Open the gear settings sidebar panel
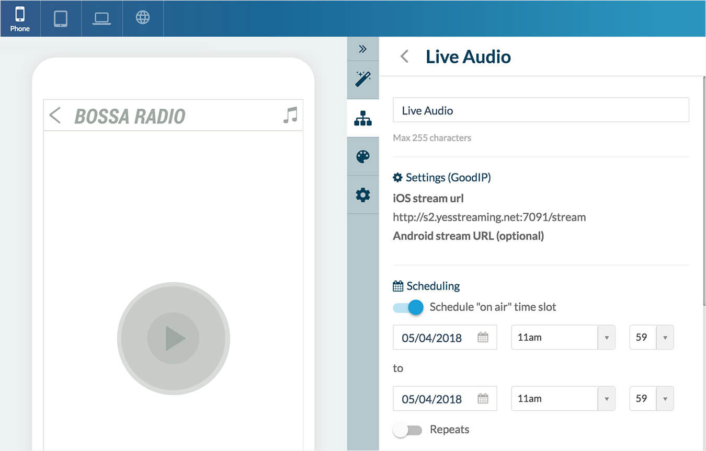 coord(363,195)
